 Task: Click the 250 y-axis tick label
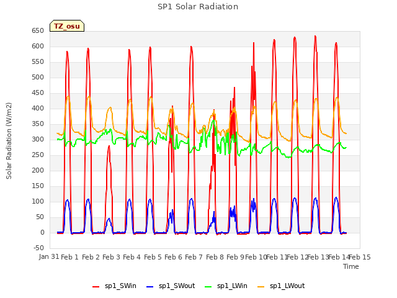[x=38, y=155]
